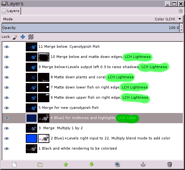Click the bright blue fill thumbnail of layer 2
The image size is (185, 170).
pos(32,138)
